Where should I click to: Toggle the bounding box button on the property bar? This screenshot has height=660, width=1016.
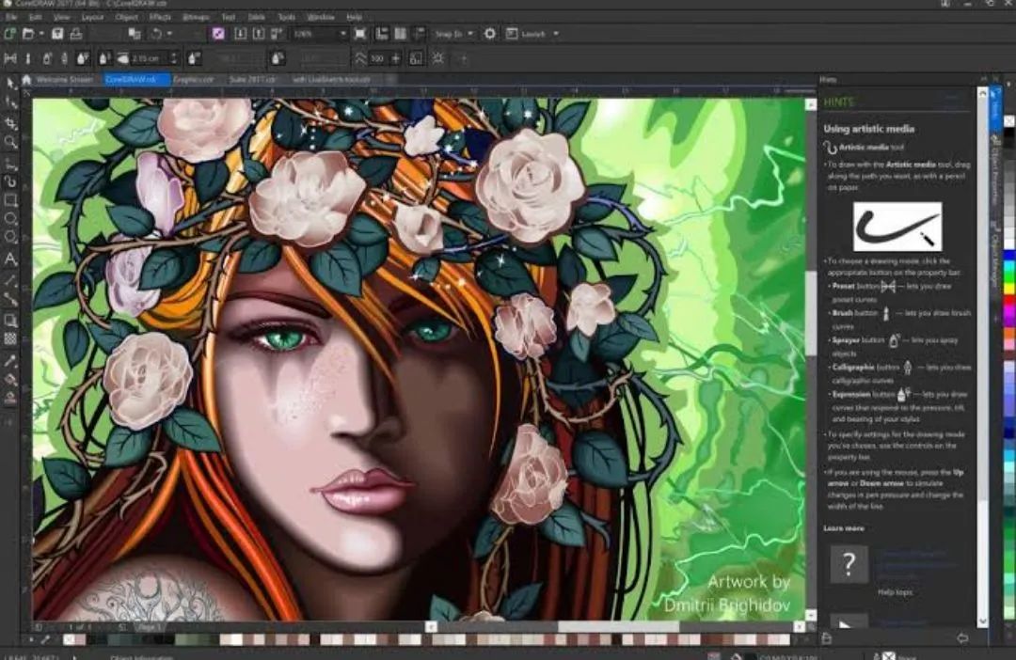(416, 58)
